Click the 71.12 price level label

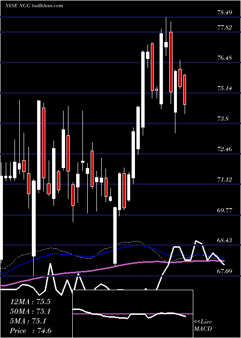225,179
